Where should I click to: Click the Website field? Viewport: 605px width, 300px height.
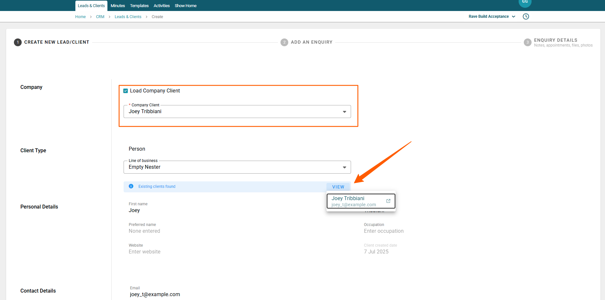[145, 252]
